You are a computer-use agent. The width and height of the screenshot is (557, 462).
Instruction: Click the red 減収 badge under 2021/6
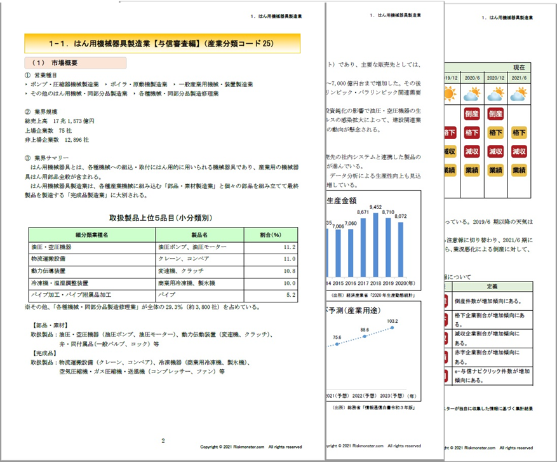pos(518,151)
